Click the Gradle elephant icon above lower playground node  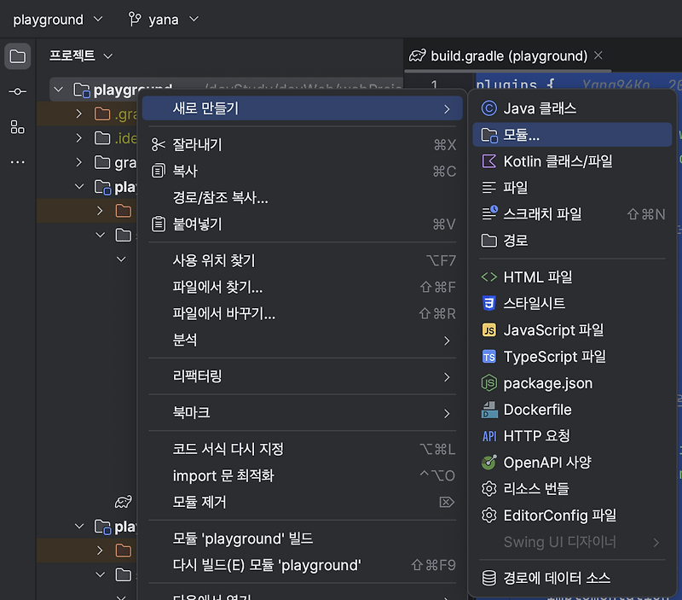click(123, 503)
